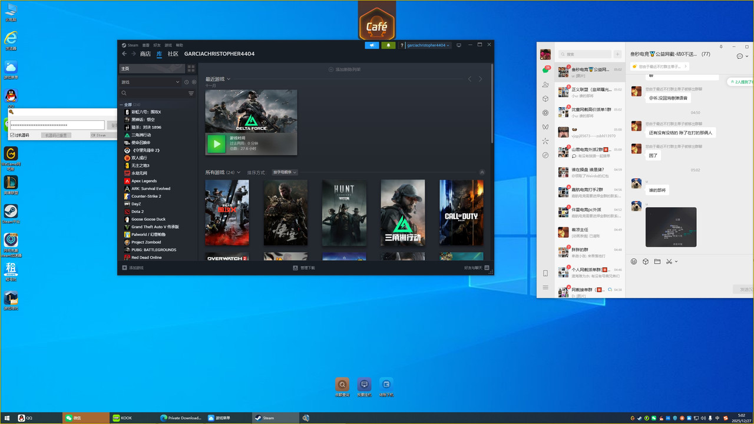Viewport: 754px width, 424px height.
Task: Open the Call of Duty game cover
Action: coord(461,213)
